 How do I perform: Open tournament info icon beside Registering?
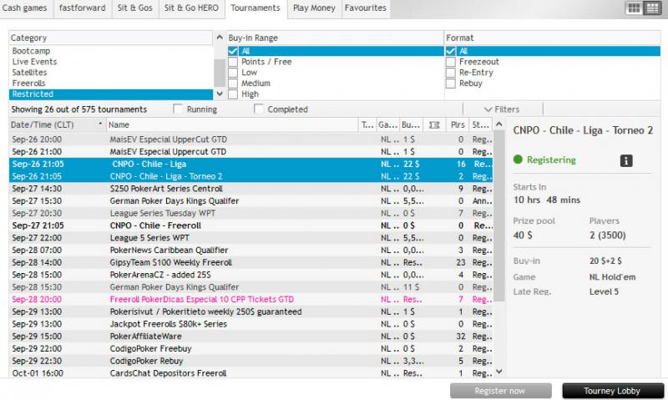tap(627, 160)
